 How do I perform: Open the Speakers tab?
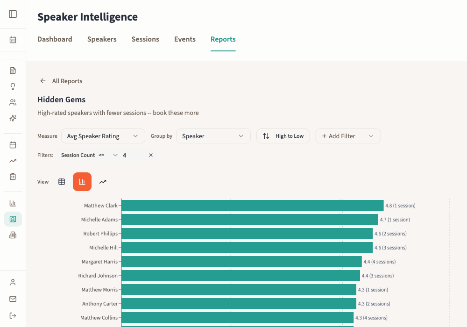(x=102, y=39)
